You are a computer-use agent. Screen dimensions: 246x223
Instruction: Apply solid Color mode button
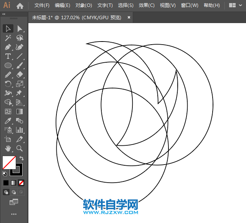point(6,183)
